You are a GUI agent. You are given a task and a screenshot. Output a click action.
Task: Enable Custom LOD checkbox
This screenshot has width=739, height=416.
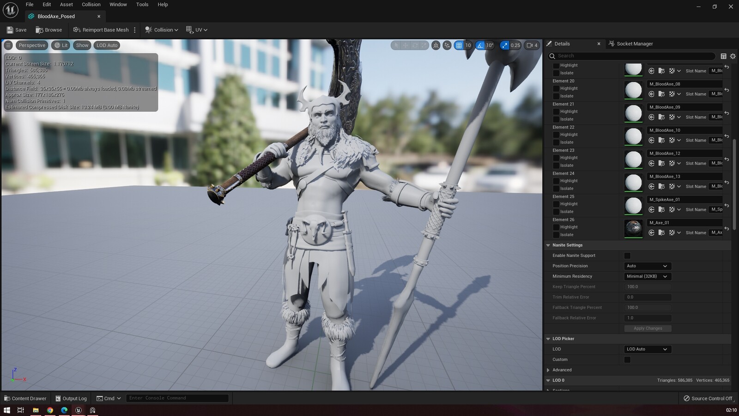(x=627, y=360)
